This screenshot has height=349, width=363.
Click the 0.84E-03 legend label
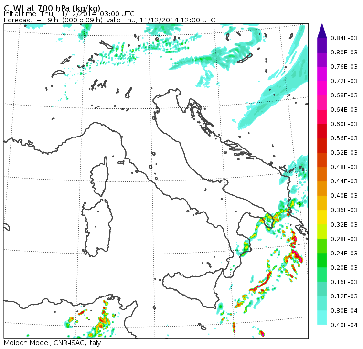[x=344, y=38]
